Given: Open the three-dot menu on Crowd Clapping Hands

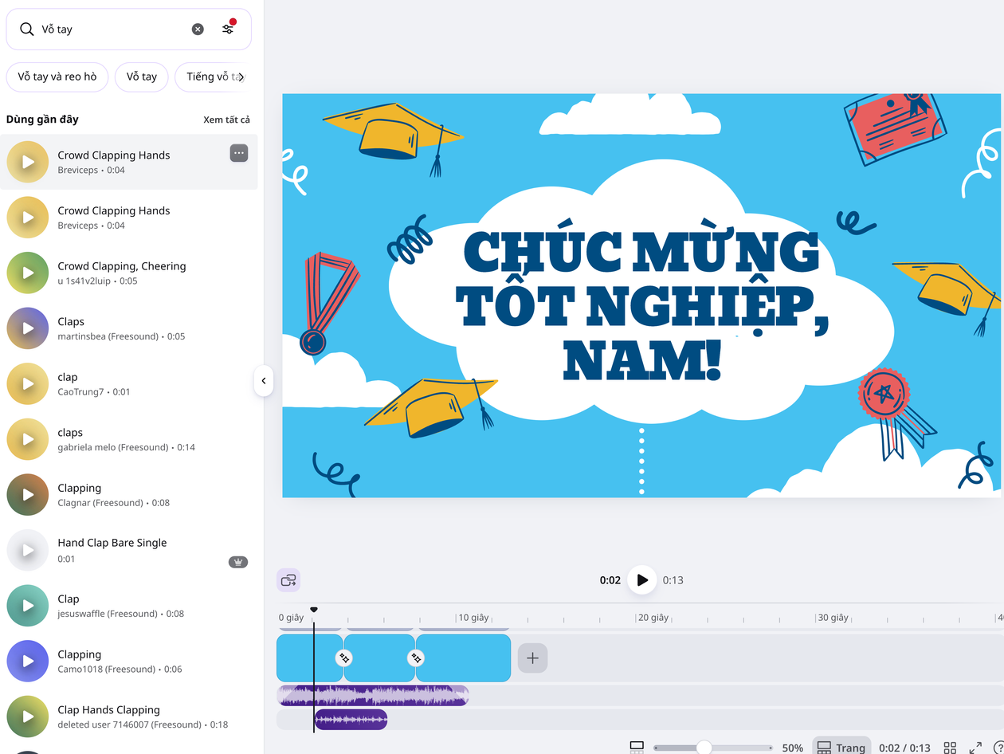Looking at the screenshot, I should coord(239,153).
